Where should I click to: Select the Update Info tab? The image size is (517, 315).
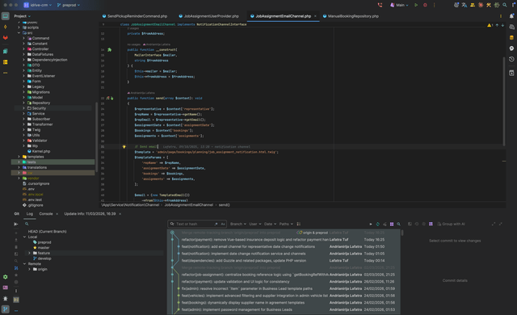[x=90, y=213]
